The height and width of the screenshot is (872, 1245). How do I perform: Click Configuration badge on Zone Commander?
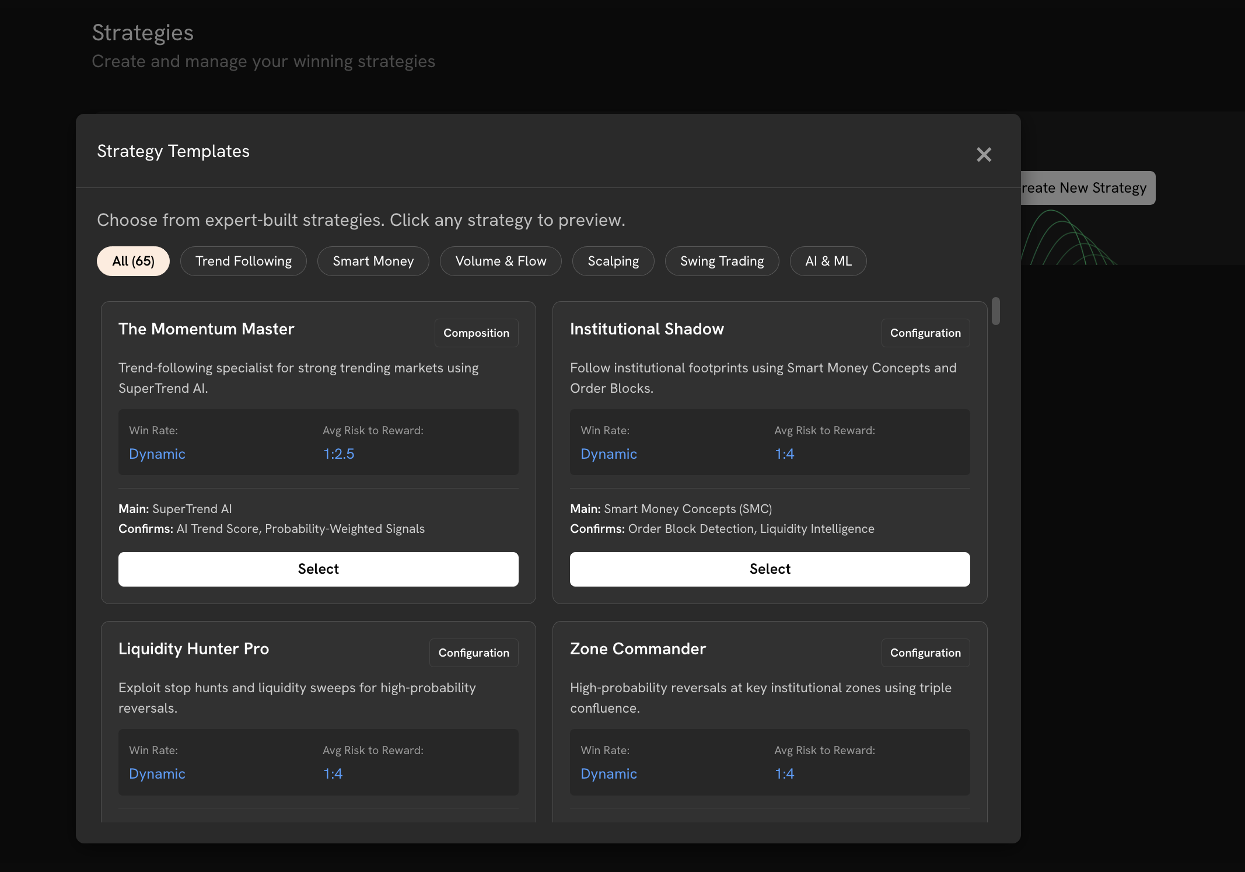[x=925, y=653]
